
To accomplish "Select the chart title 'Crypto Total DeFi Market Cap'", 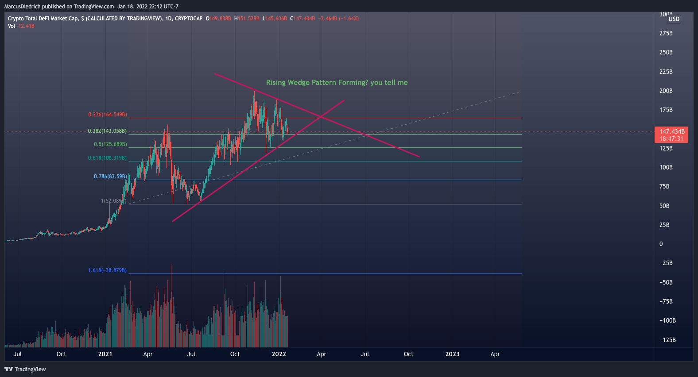I will [x=43, y=19].
